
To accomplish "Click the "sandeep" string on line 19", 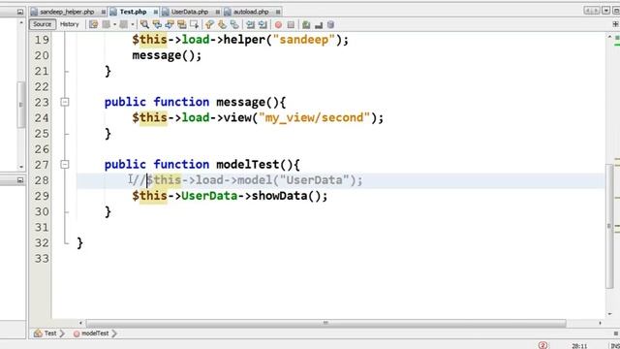I will coord(303,40).
